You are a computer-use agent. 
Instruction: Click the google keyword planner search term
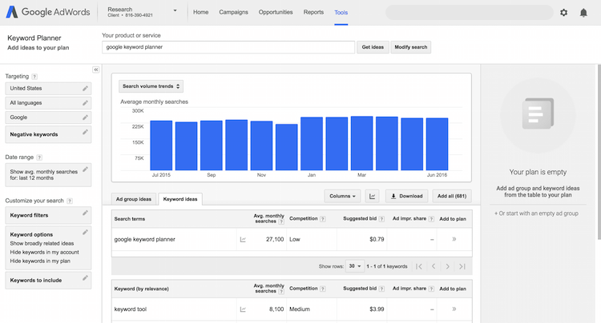click(x=144, y=239)
